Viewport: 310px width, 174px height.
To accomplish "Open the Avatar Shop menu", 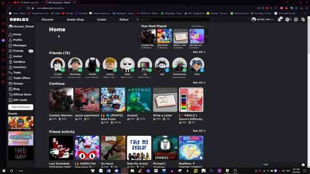I will (x=75, y=19).
